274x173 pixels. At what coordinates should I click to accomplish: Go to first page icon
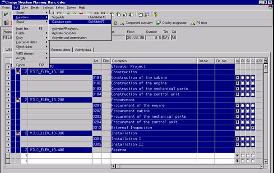pos(112,15)
